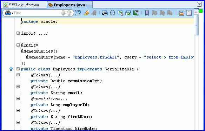Screen dimensions: 205x131
Task: Collapse the @Entity annotation block
Action: tap(18, 45)
